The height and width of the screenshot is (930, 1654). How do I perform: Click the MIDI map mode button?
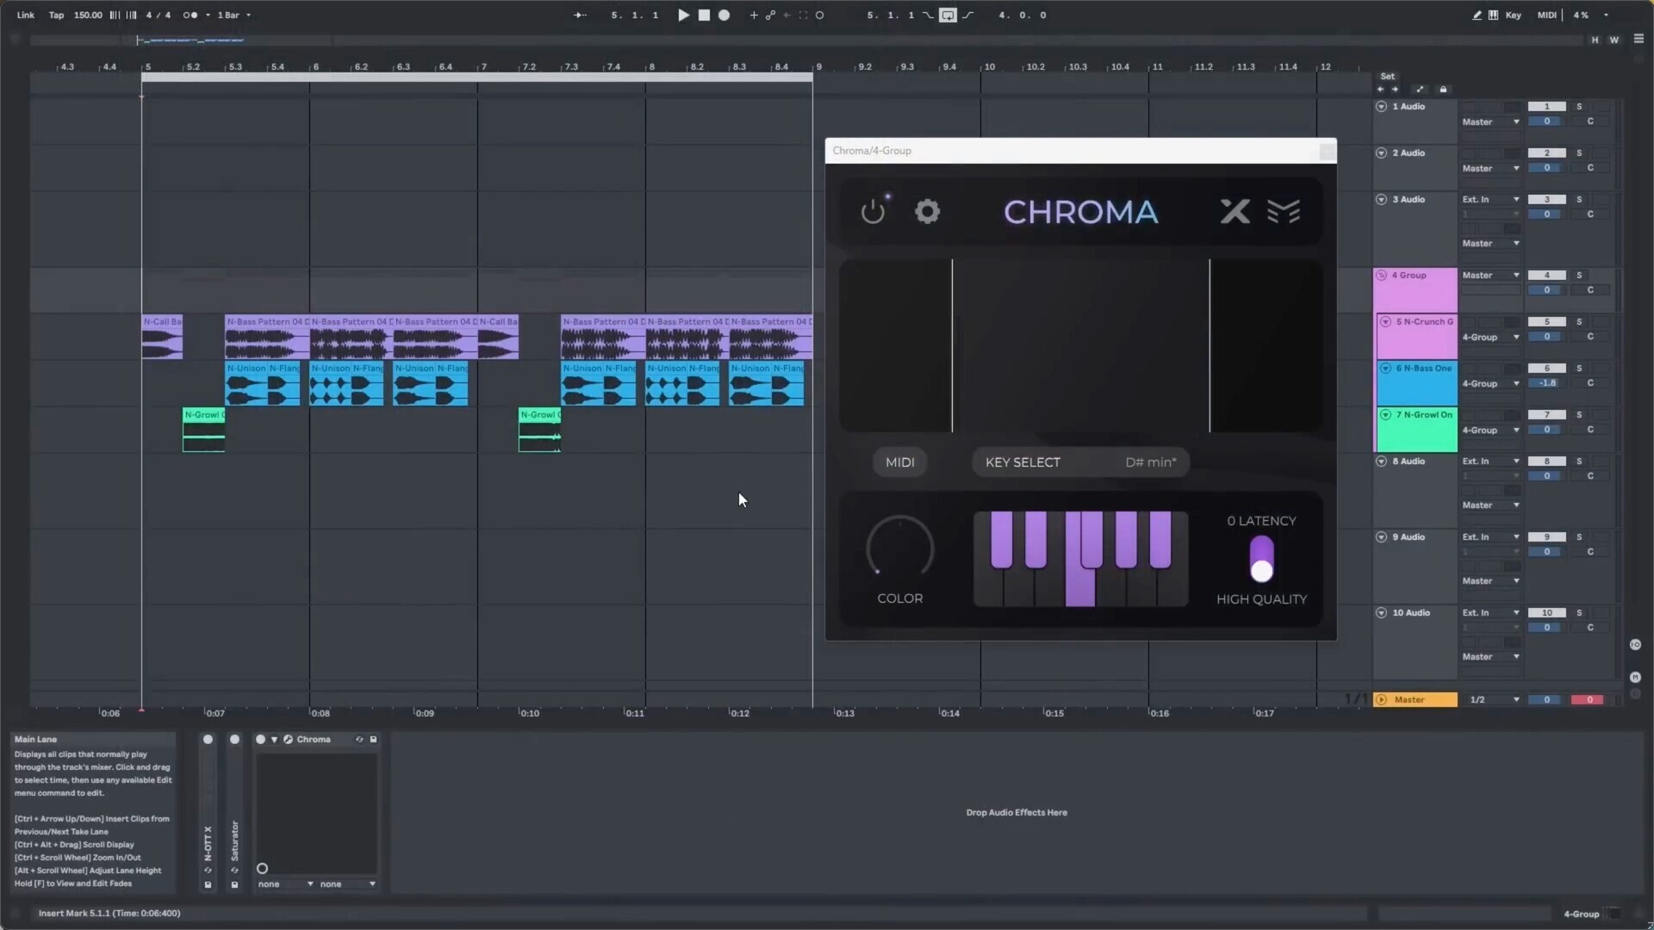click(1547, 15)
